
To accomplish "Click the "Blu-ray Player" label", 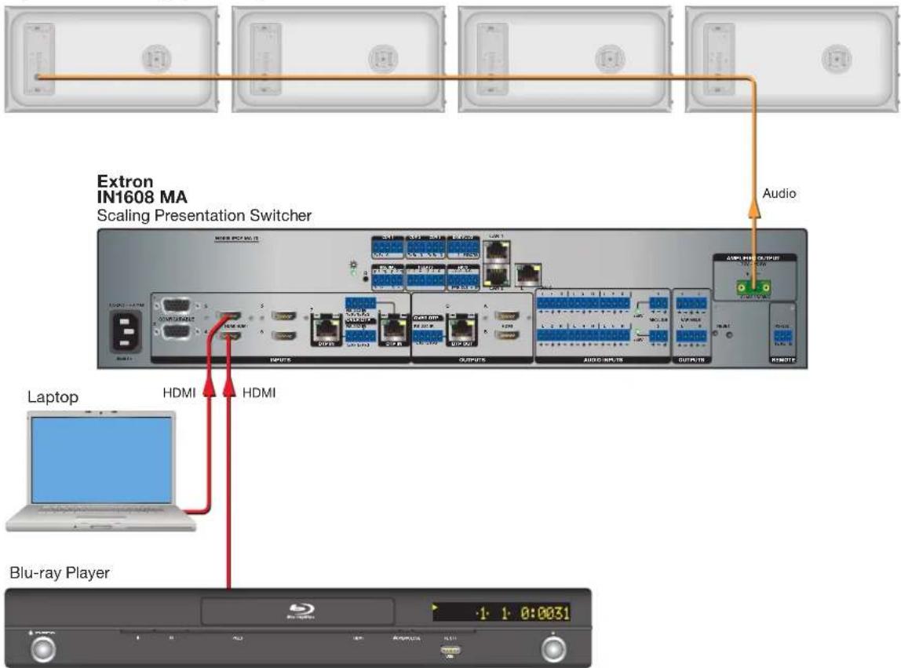I will point(60,572).
